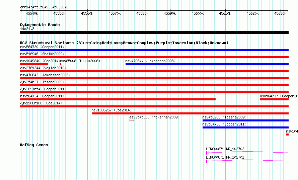Click the LINC00871|NR_102702 label
Image resolution: width=298 pixels, height=180 pixels.
(225, 149)
